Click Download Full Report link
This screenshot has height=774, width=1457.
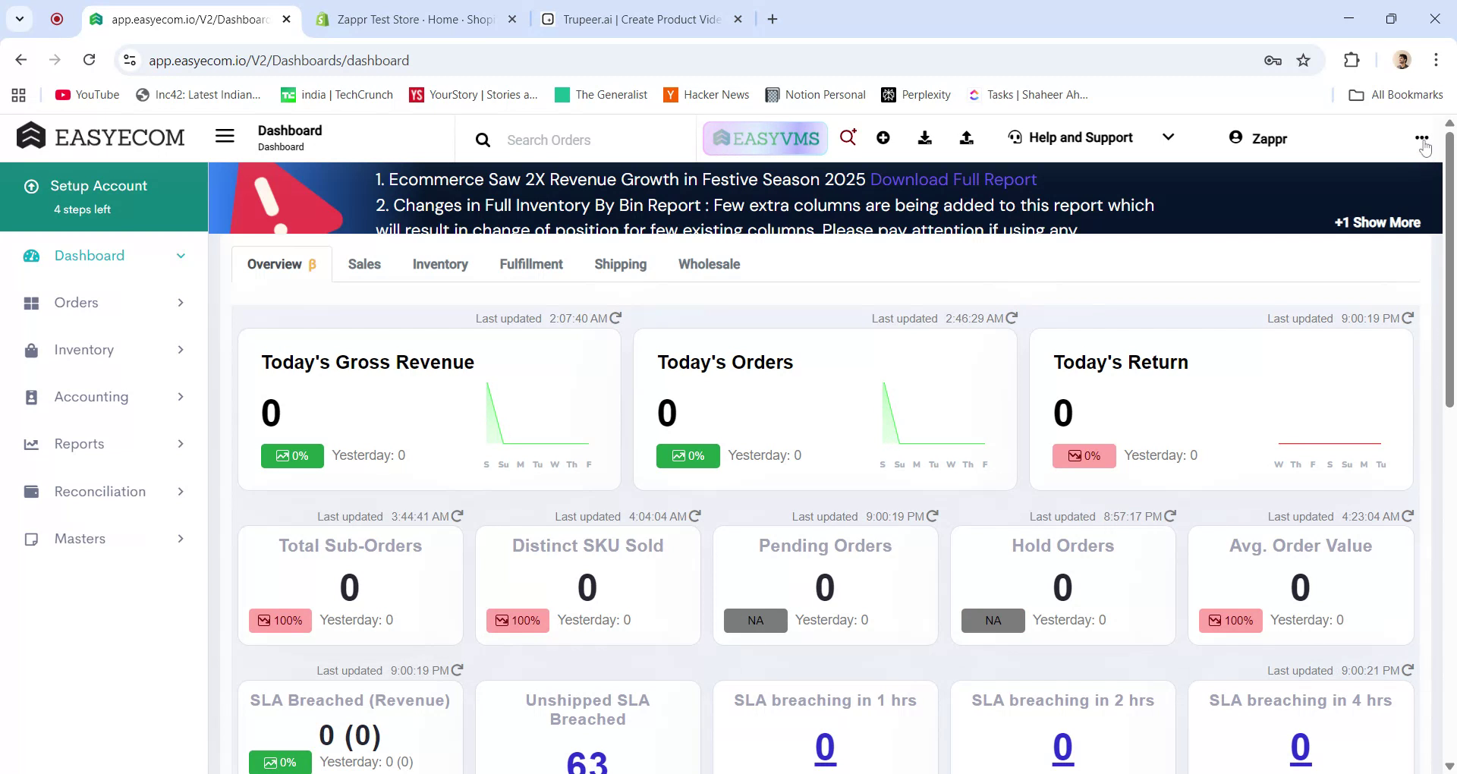click(x=954, y=180)
